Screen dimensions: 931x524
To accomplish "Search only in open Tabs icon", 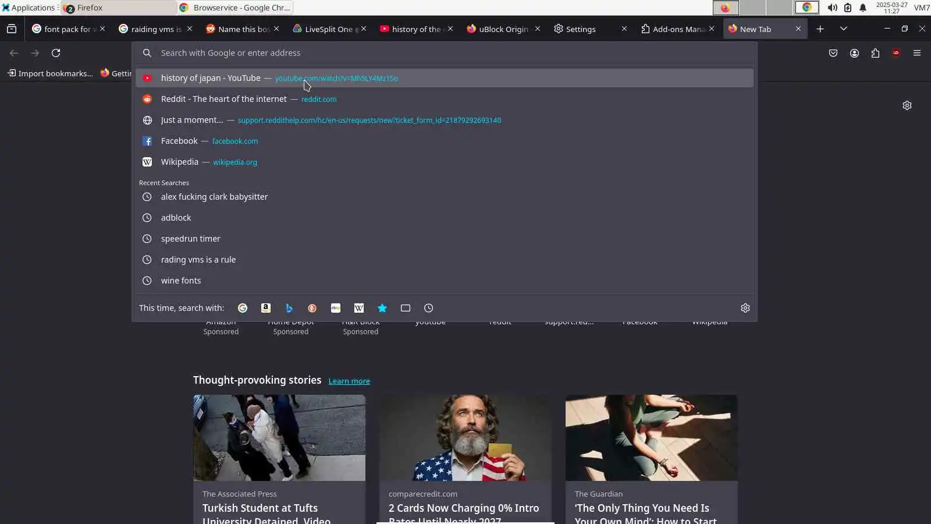I will click(406, 308).
